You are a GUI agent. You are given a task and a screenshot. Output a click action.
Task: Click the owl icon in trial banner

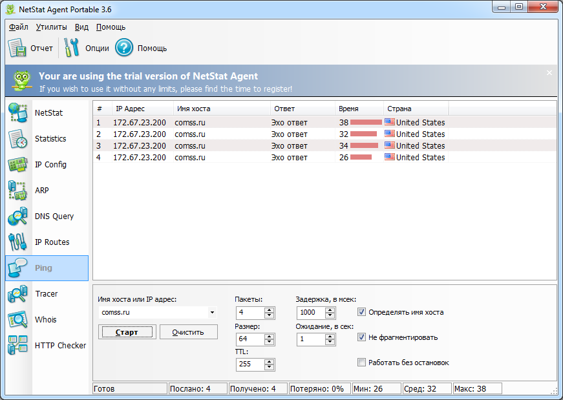pos(21,80)
